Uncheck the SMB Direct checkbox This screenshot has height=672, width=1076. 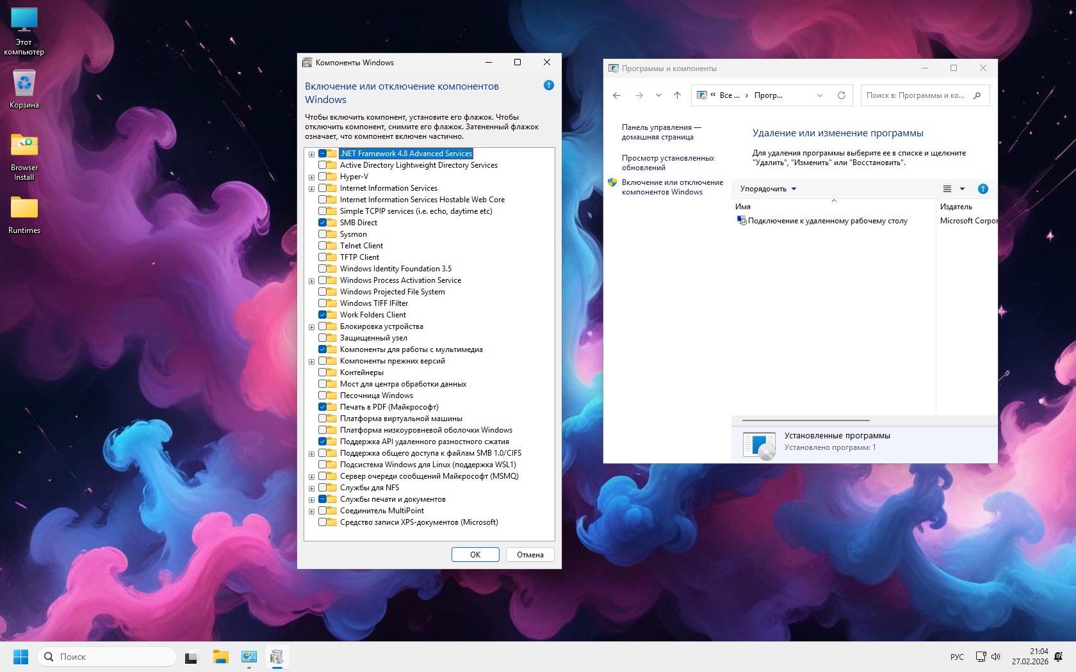coord(323,223)
